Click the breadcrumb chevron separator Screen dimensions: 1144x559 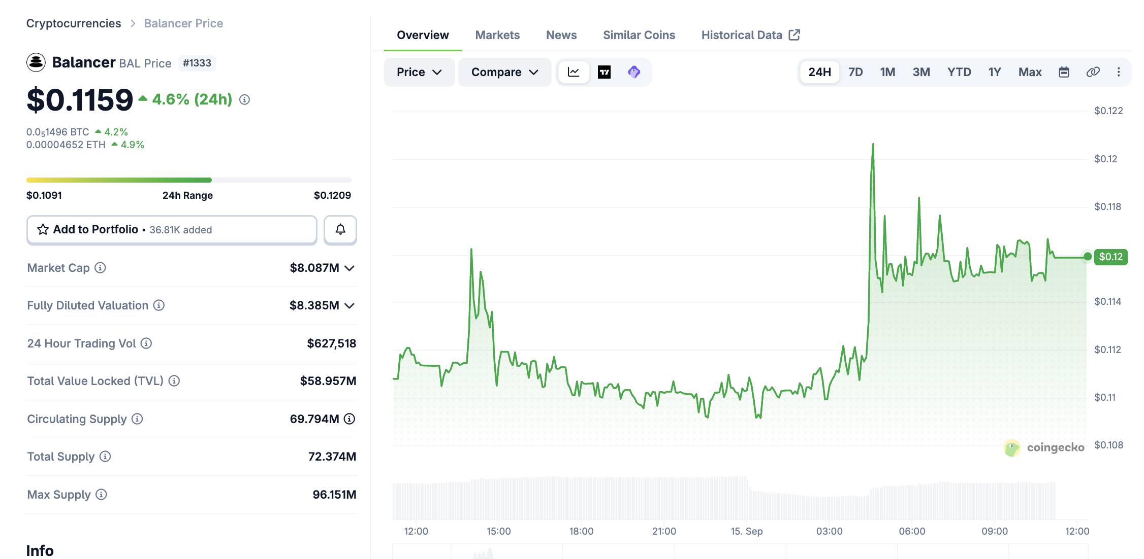(133, 24)
